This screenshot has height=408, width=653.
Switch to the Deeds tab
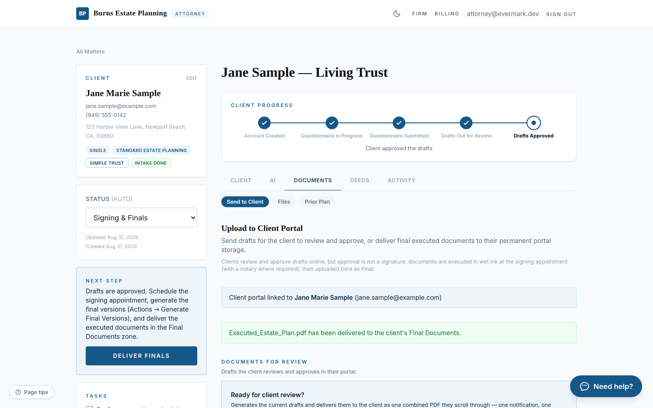coord(359,180)
